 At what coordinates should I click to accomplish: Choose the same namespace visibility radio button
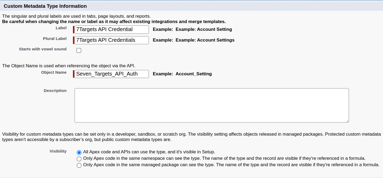79,159
